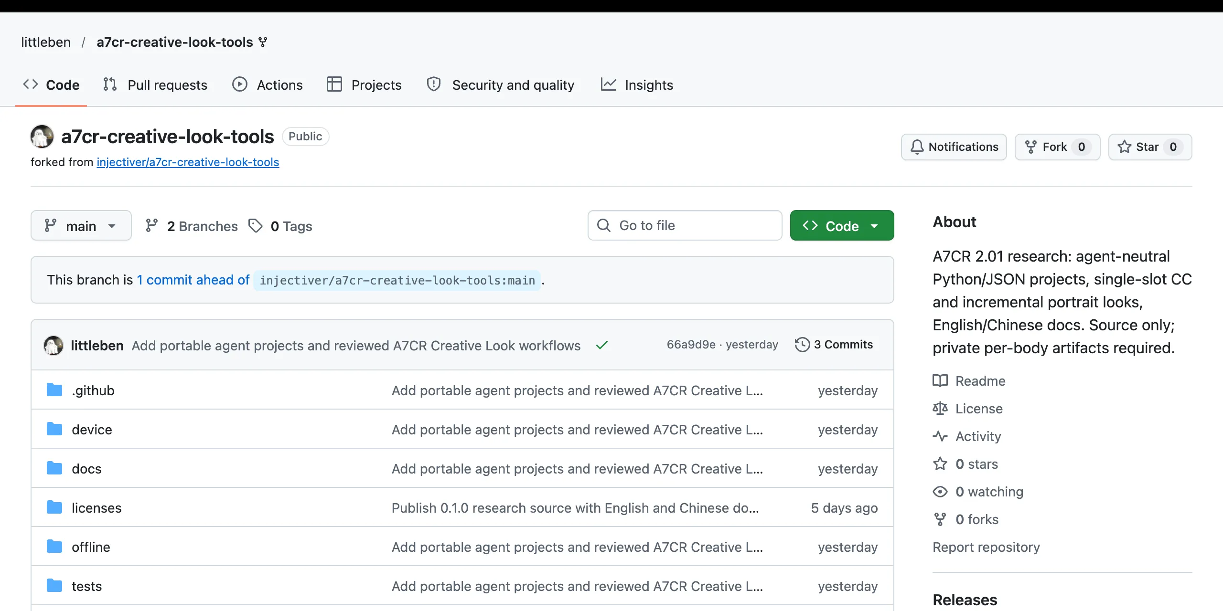Click the repository avatar beside the title
1223x611 pixels.
tap(42, 137)
